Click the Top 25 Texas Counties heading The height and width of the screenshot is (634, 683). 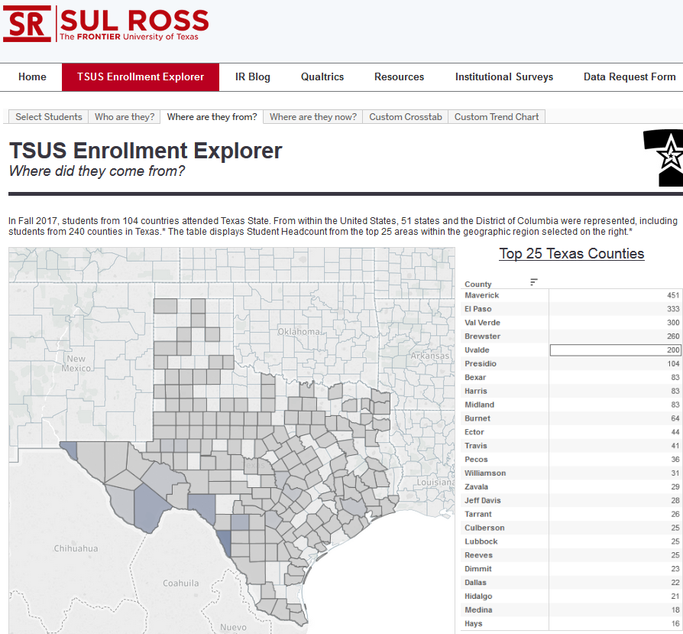(571, 254)
